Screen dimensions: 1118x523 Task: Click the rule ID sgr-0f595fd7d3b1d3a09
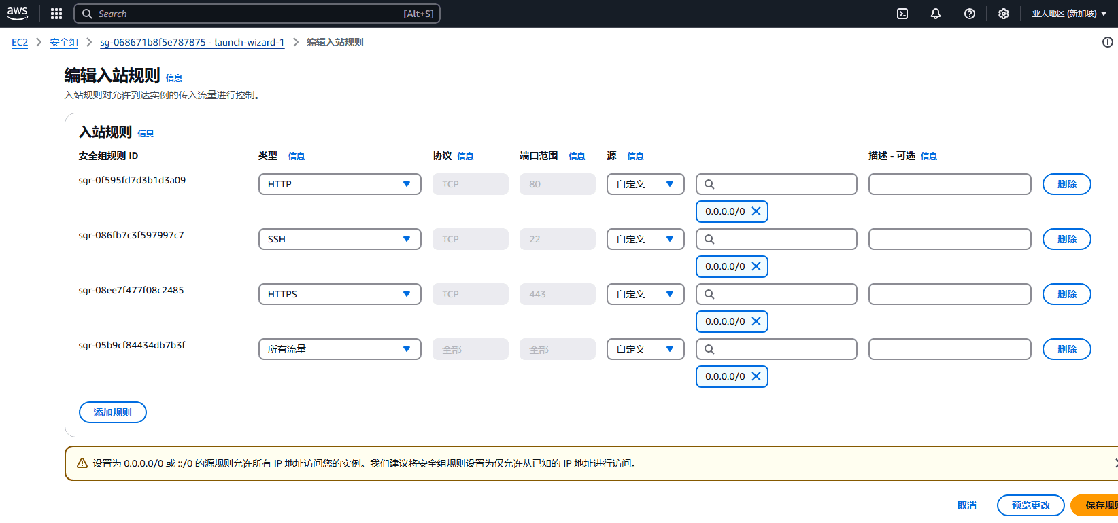point(132,180)
